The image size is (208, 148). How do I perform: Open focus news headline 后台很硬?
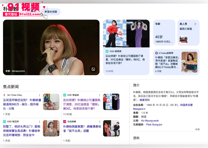[82, 104]
